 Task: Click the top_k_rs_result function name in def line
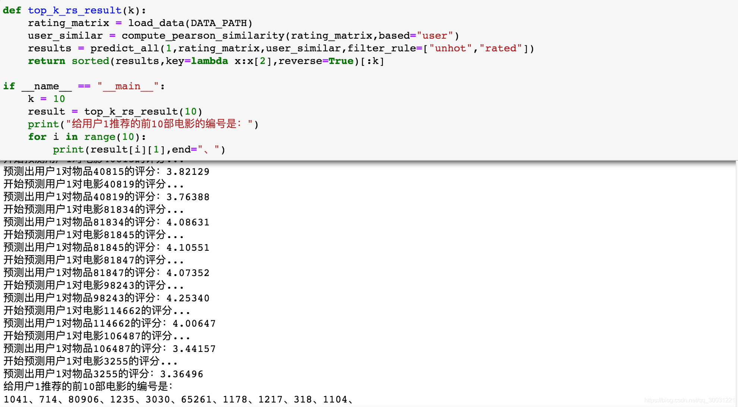[x=75, y=10]
